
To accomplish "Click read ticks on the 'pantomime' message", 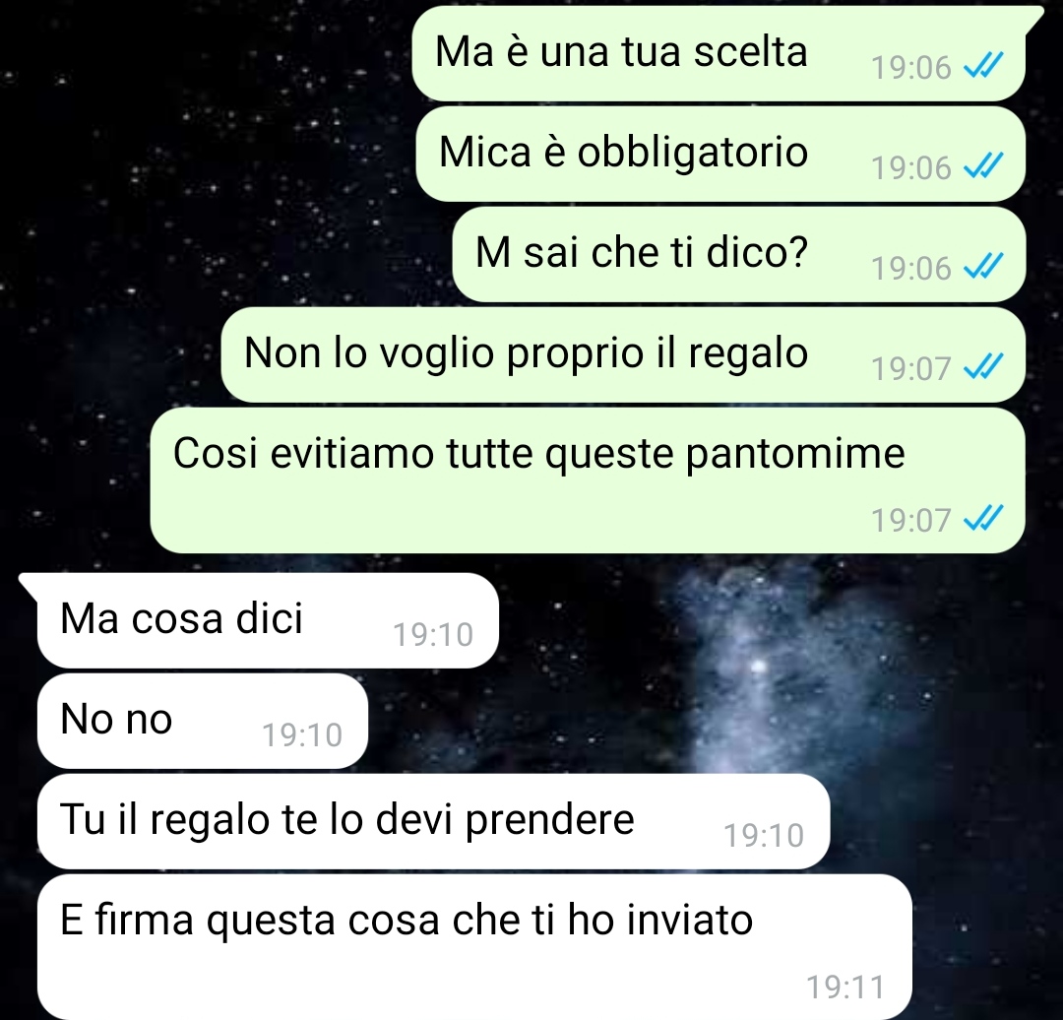I will pyautogui.click(x=983, y=520).
